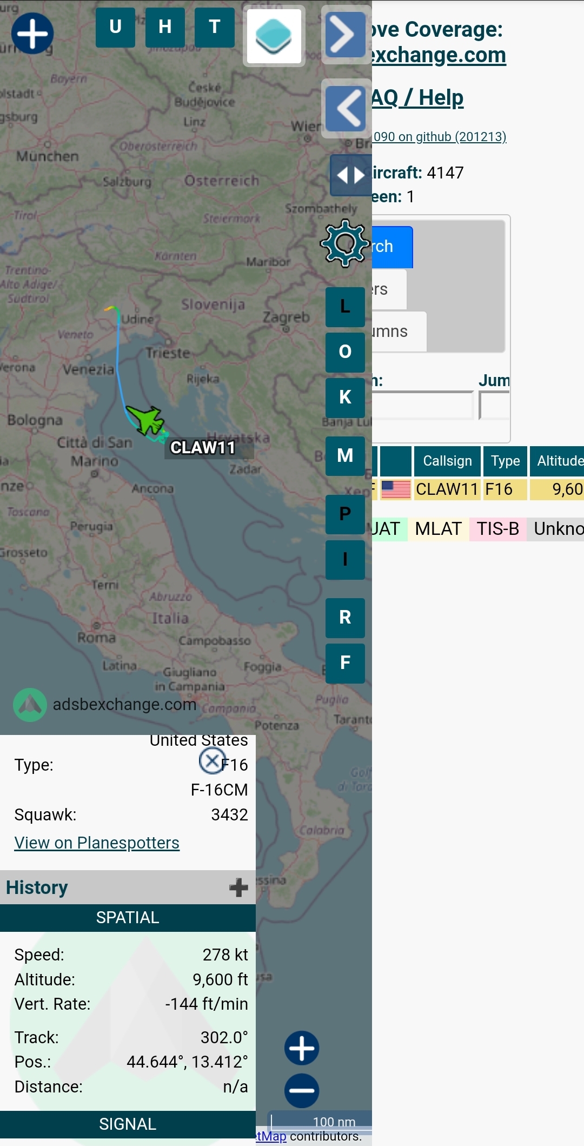
Task: Toggle the L map button
Action: click(x=345, y=307)
